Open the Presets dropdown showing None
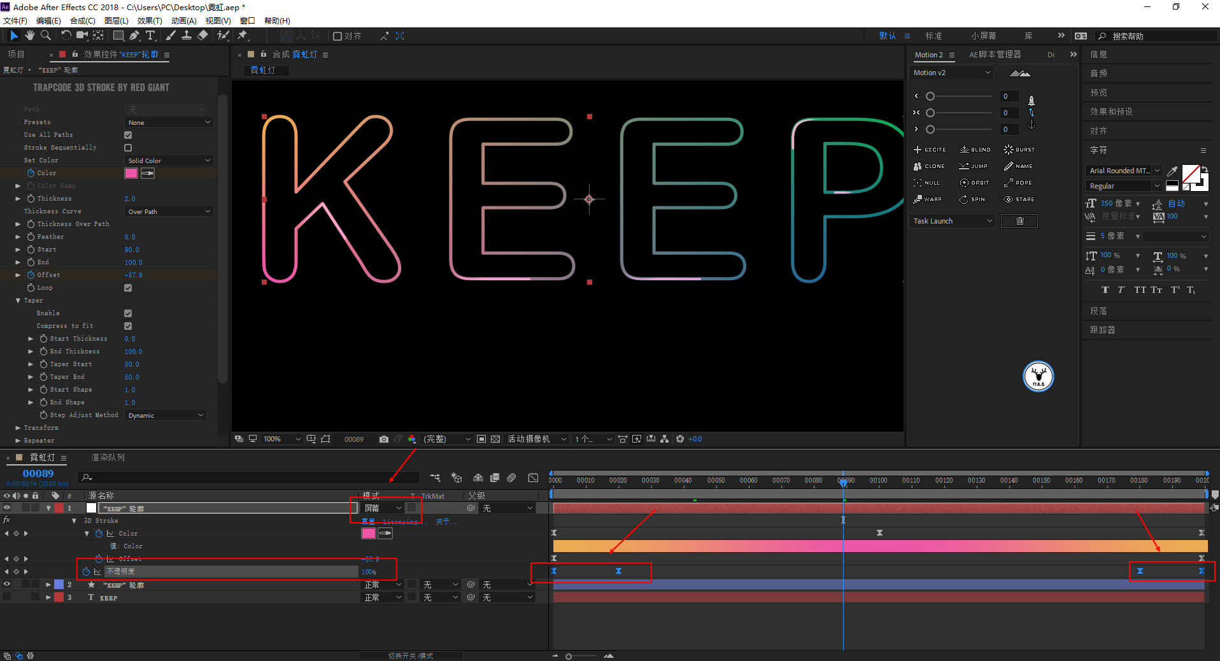 (x=169, y=122)
